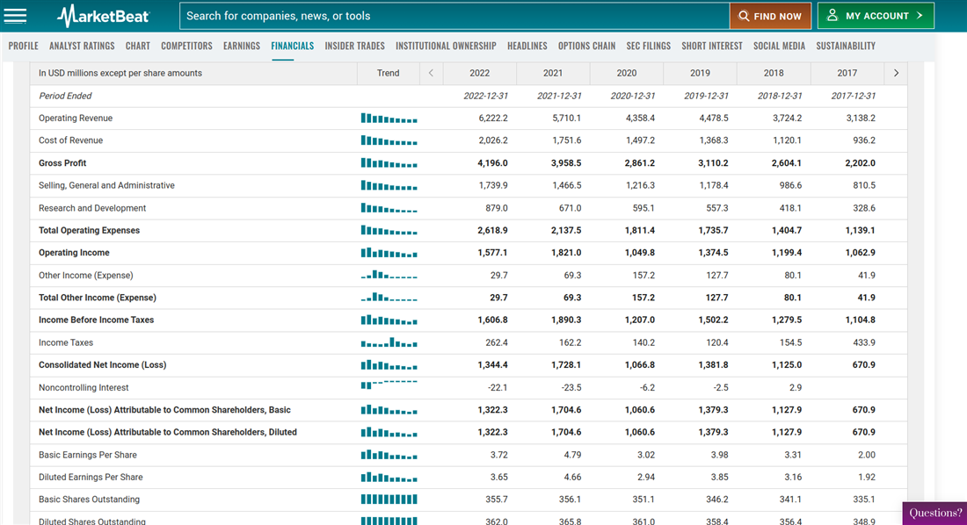Click the Research and Development trend chart

point(389,208)
